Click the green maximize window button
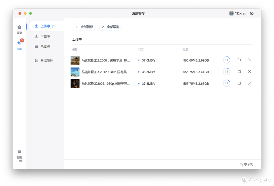 [x=31, y=13]
